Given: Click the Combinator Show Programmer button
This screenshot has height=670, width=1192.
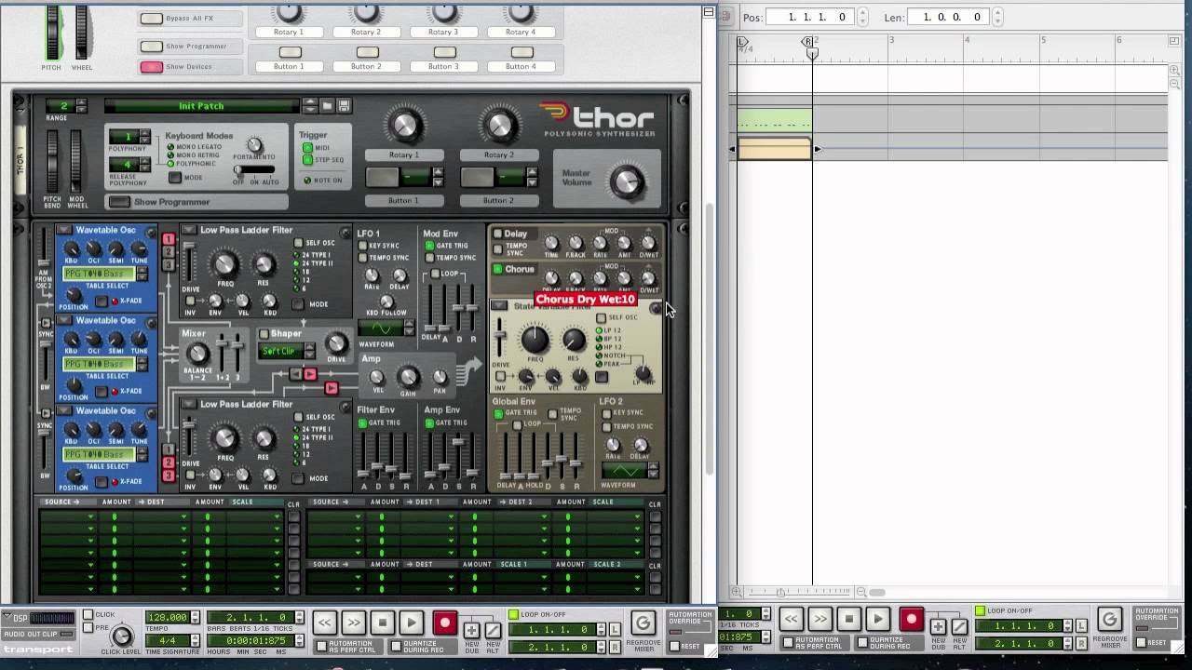Looking at the screenshot, I should coord(151,46).
